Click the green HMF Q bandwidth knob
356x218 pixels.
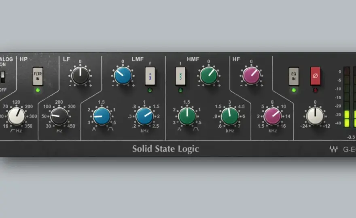187,116
